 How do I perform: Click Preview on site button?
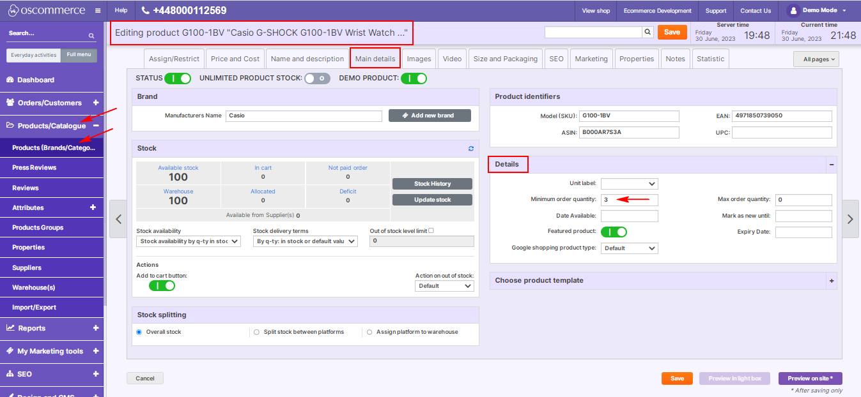coord(811,378)
